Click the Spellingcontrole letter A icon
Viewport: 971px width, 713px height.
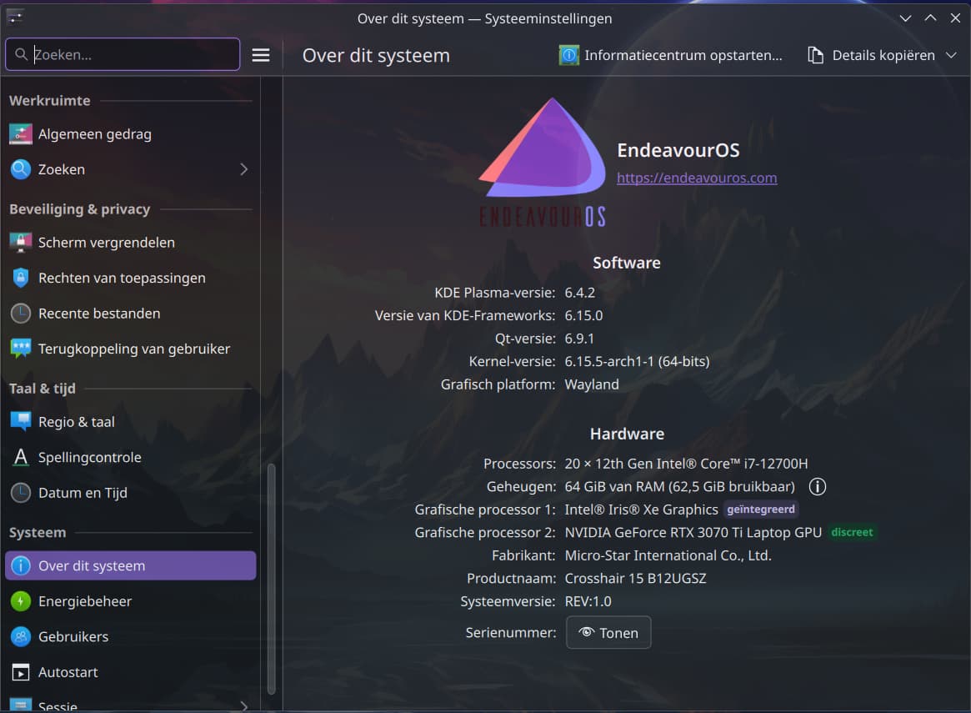[21, 457]
